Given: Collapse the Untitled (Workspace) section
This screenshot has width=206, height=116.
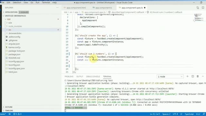Looking at the screenshot, I should pyautogui.click(x=15, y=16).
